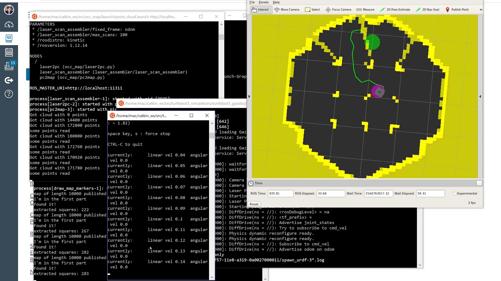Viewport: 501px width, 281px height.
Task: Enable the Measure tool
Action: 365,9
